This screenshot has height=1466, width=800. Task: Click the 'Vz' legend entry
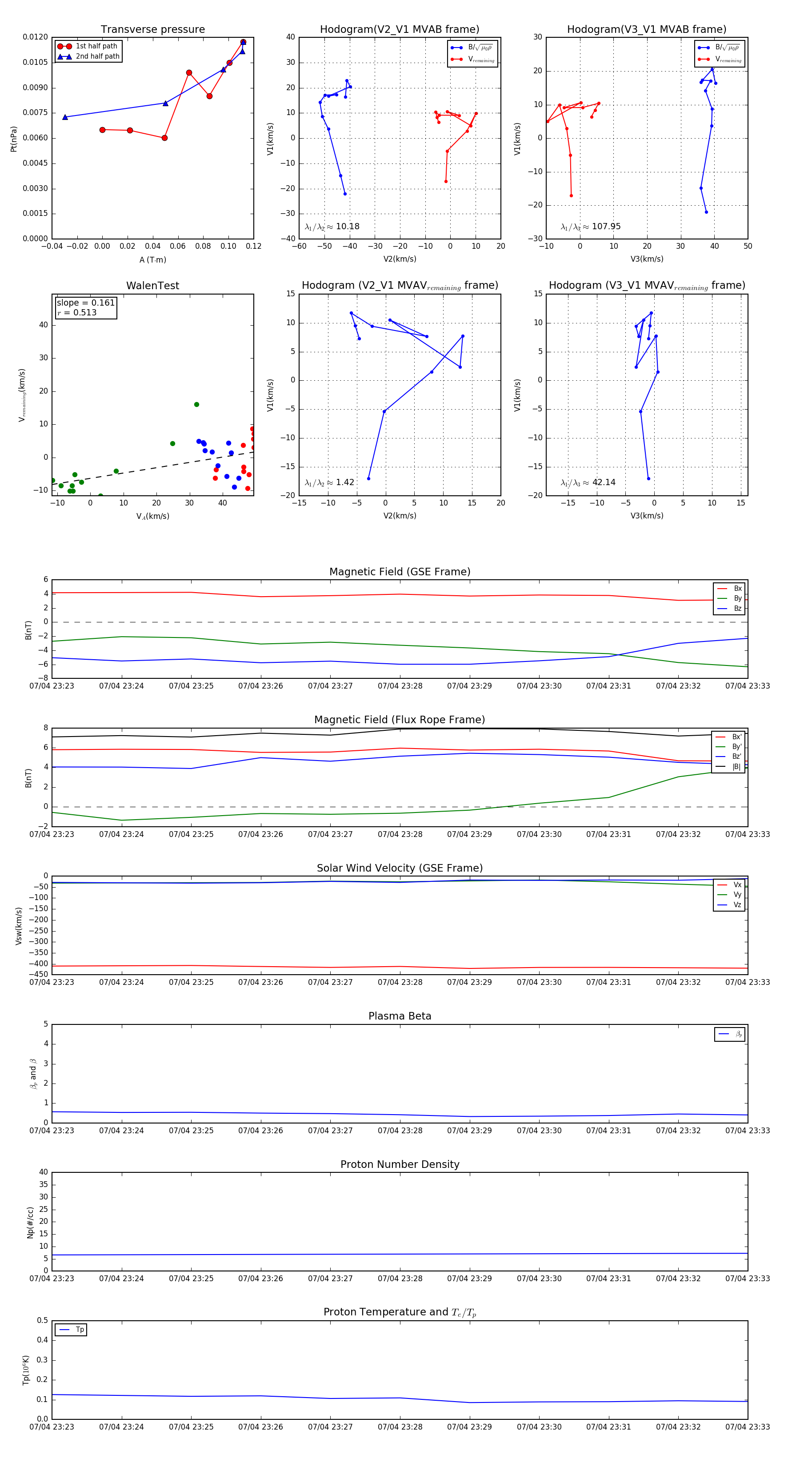pyautogui.click(x=729, y=905)
